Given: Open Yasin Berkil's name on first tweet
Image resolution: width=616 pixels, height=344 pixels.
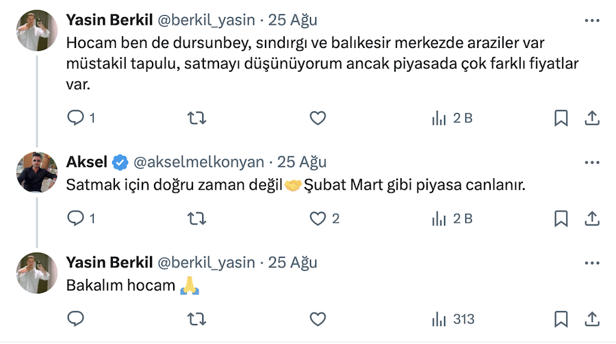Looking at the screenshot, I should pyautogui.click(x=110, y=21).
